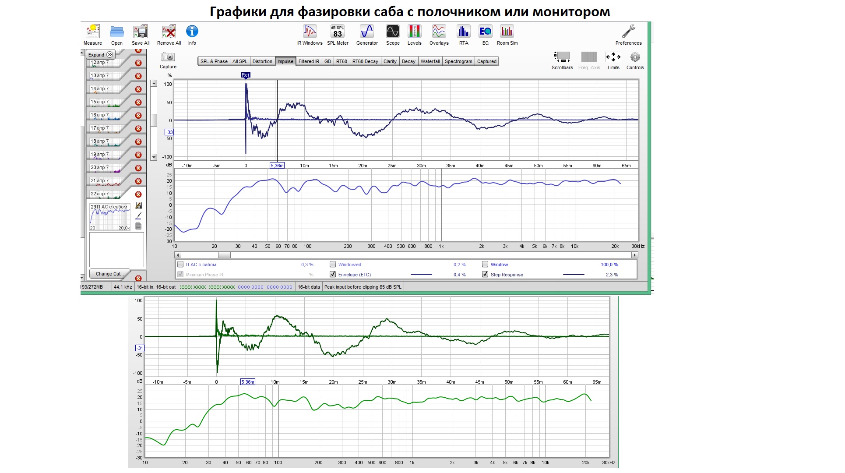
Task: Expand the measurements panel
Action: tap(100, 55)
